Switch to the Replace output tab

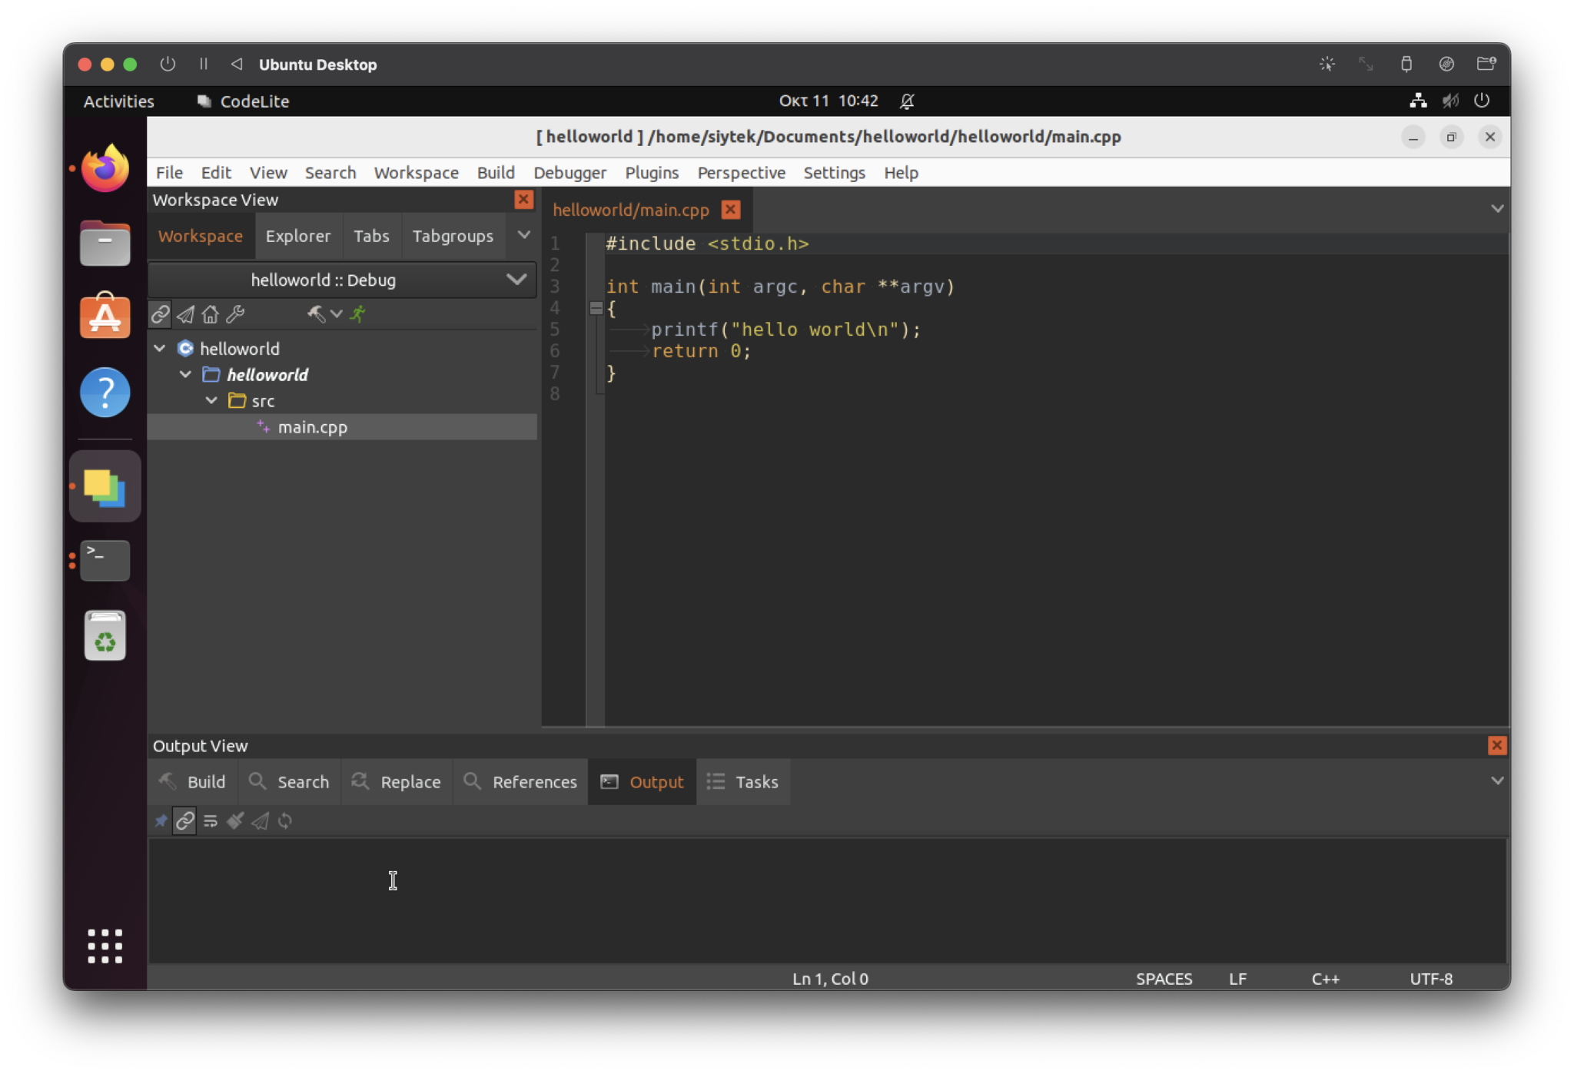click(397, 782)
